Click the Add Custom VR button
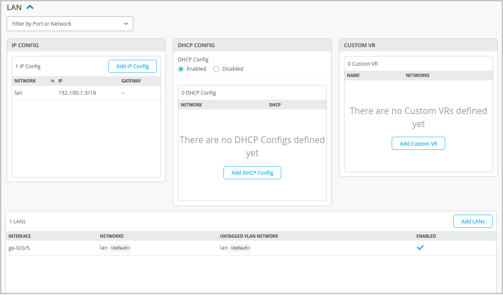Image resolution: width=503 pixels, height=295 pixels. tap(418, 143)
